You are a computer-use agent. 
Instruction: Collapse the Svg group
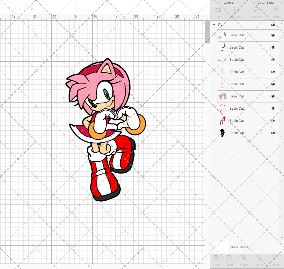pyautogui.click(x=214, y=25)
